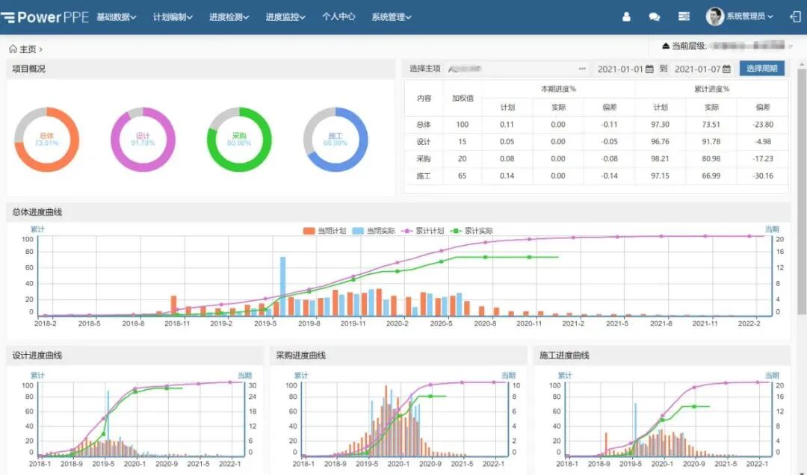Click the 加权值 column header
Viewport: 807px width, 475px height.
(463, 99)
